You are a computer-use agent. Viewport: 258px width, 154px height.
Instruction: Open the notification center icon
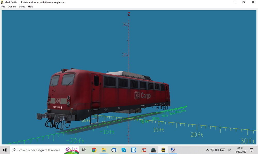(x=251, y=150)
